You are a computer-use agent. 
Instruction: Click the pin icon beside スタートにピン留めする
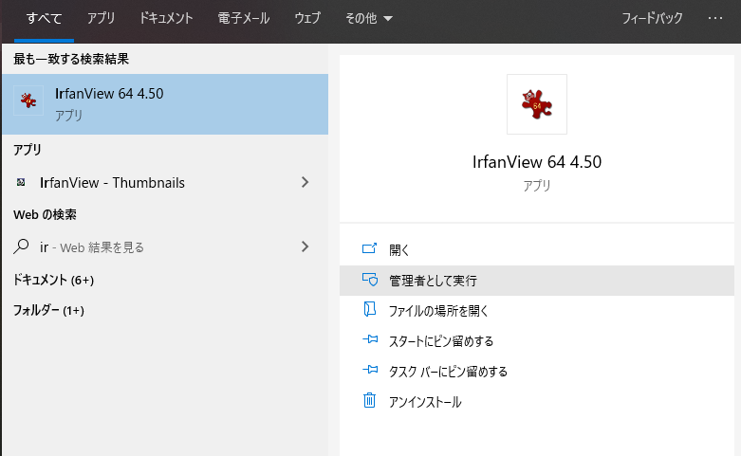tap(370, 339)
